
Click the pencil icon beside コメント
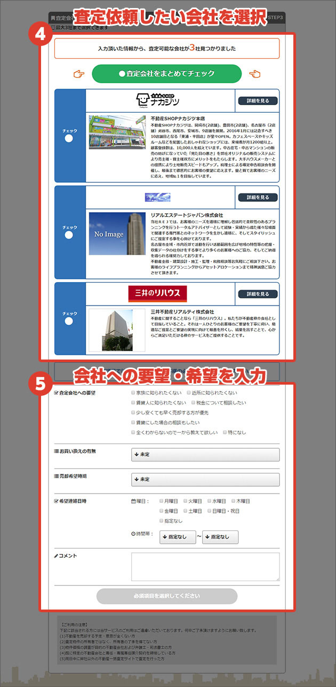tap(57, 556)
